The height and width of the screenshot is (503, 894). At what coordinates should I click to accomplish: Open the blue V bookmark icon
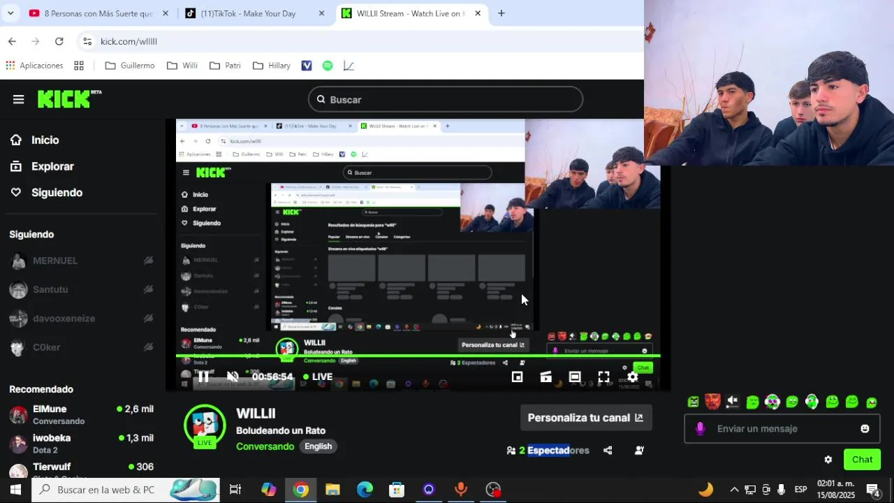(x=307, y=66)
